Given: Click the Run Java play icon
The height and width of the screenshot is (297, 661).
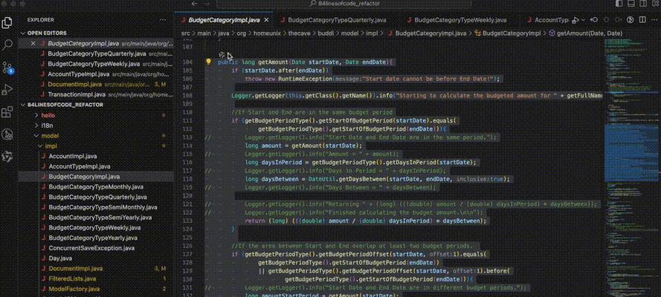Looking at the screenshot, I should 576,20.
